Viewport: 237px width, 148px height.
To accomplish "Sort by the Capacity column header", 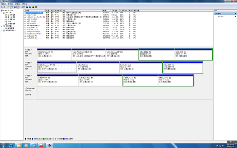I will click(107, 11).
